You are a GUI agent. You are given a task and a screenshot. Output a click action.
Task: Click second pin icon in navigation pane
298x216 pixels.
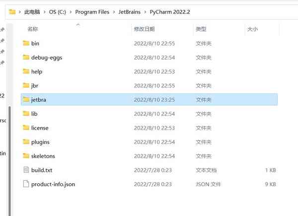pos(2,40)
